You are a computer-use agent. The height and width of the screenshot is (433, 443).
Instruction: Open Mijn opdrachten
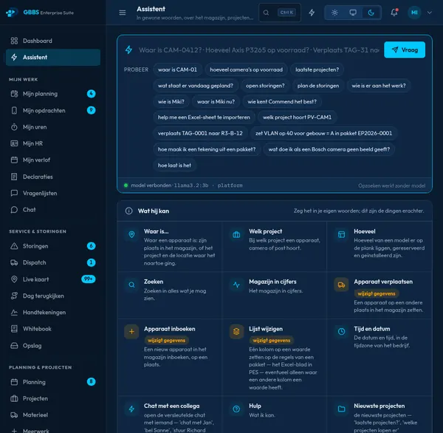(x=53, y=110)
